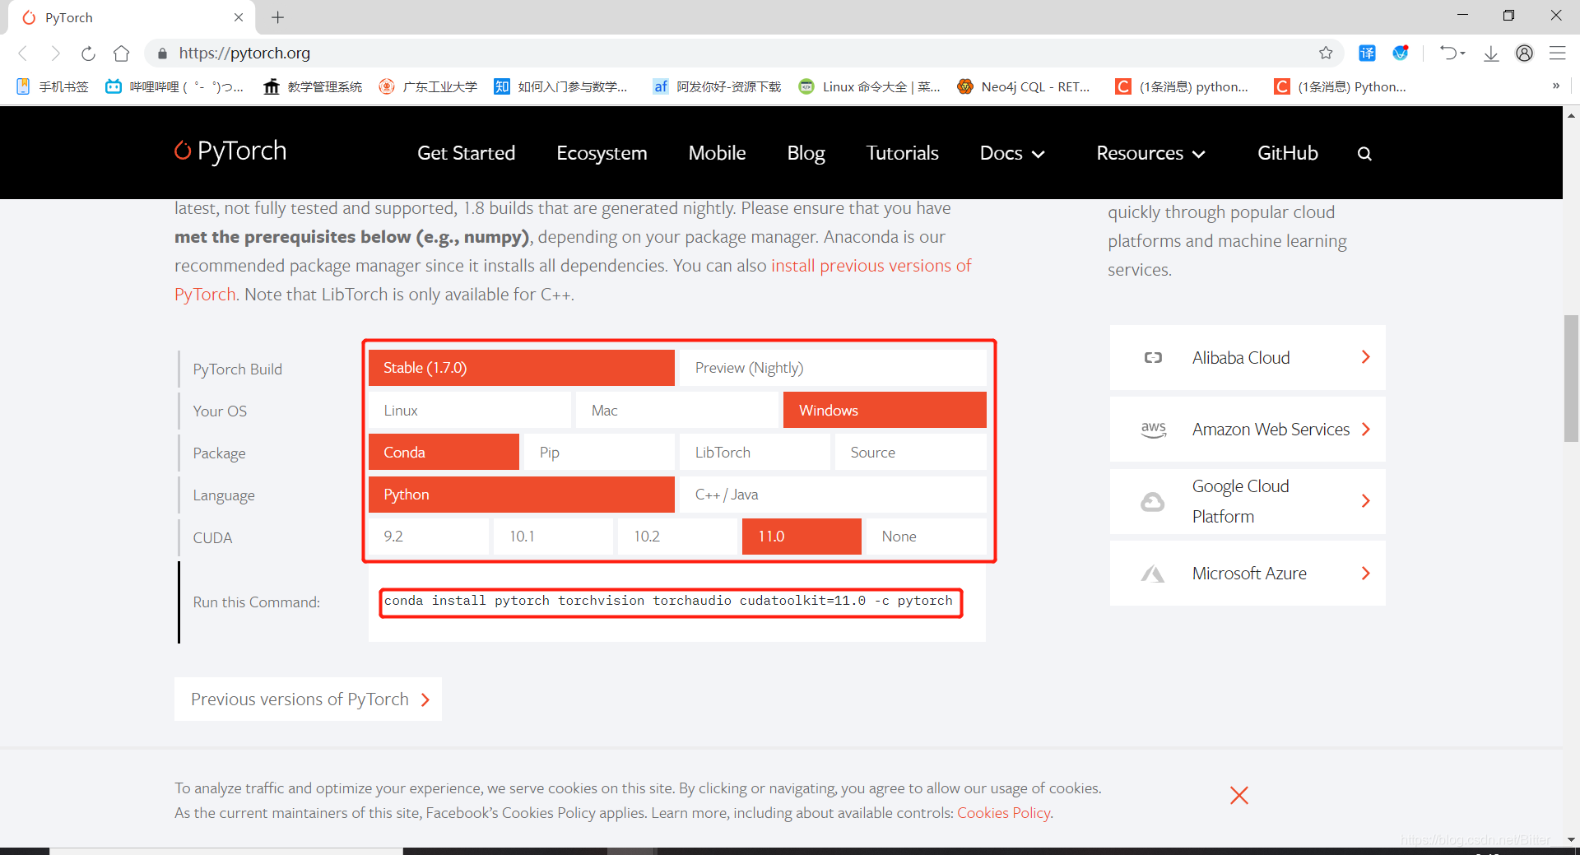This screenshot has width=1580, height=855.
Task: Open the Linux 命令大全 bookmark
Action: pyautogui.click(x=870, y=86)
